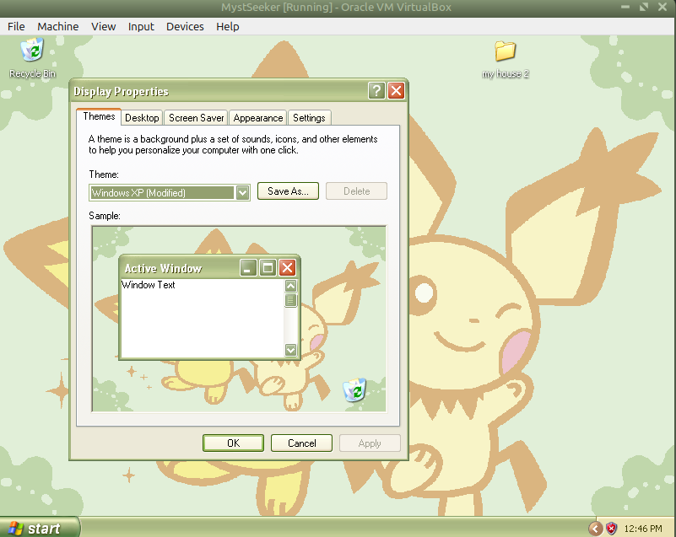The width and height of the screenshot is (676, 537).
Task: Click the Recycle Bin inside the theme sample
Action: click(354, 390)
